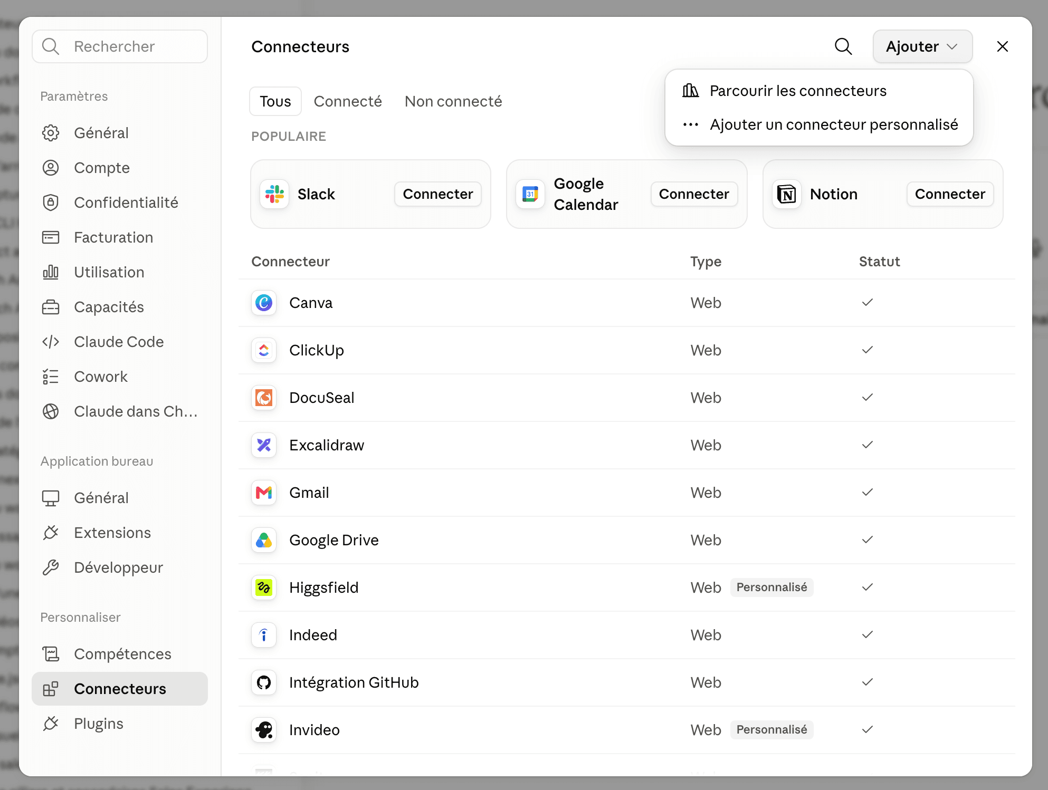Screen dimensions: 1048x790
Task: Open Compte settings page
Action: (x=120, y=168)
